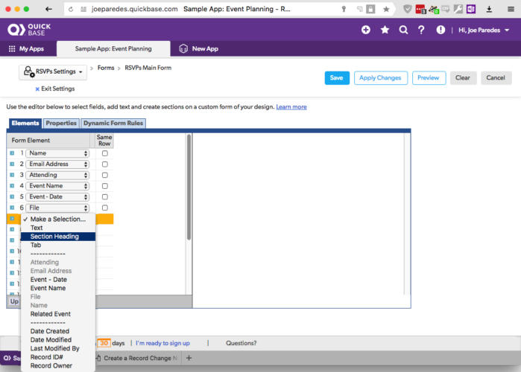Choose Record ID# from the dropdown list
This screenshot has height=372, width=521.
[58, 357]
